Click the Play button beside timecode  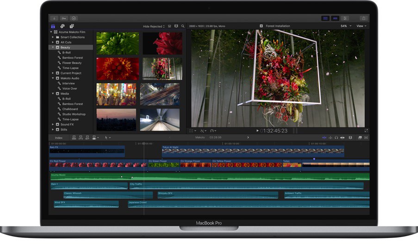257,131
